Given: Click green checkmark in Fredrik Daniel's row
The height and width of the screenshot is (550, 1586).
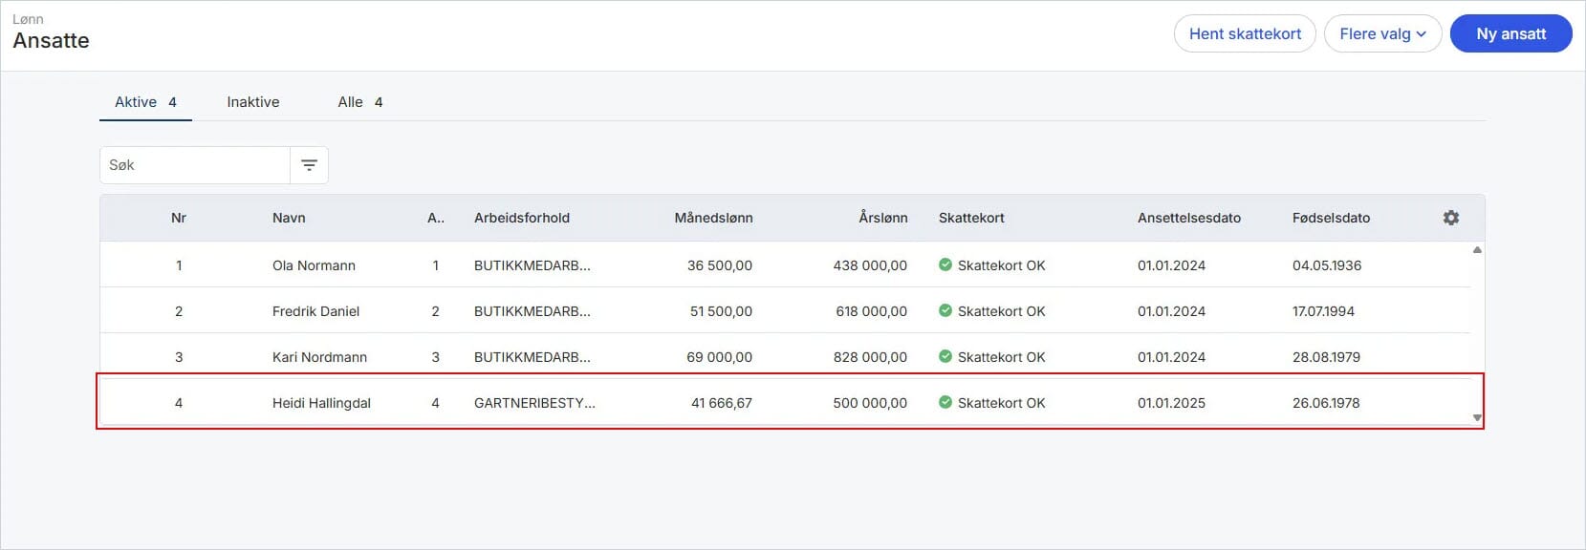Looking at the screenshot, I should 945,310.
